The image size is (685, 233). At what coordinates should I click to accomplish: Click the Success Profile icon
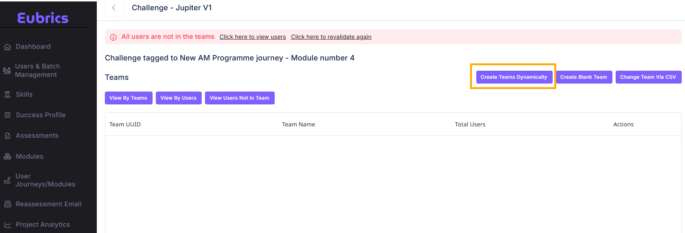click(x=7, y=115)
